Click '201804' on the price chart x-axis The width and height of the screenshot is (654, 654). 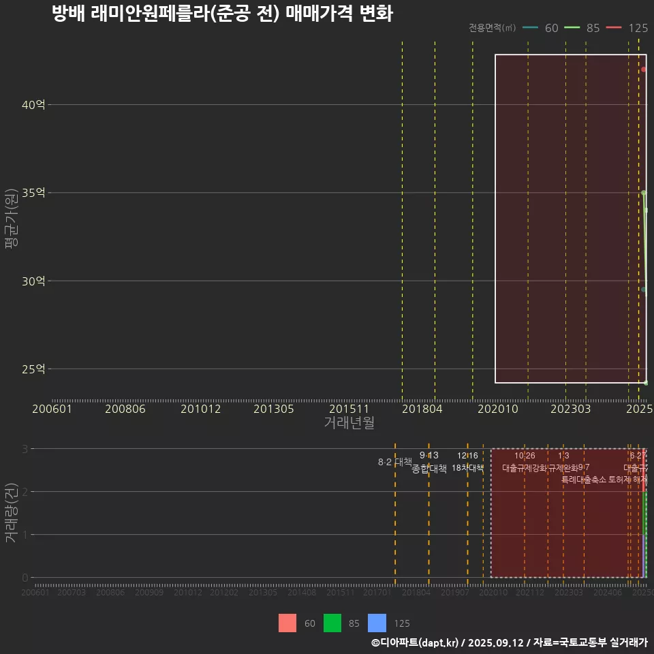422,409
